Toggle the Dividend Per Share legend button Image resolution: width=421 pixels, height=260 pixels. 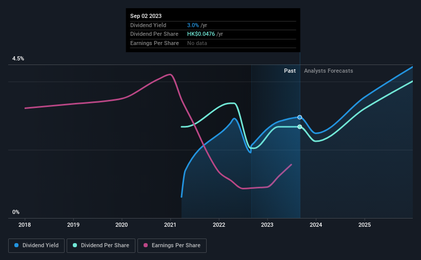click(x=101, y=246)
